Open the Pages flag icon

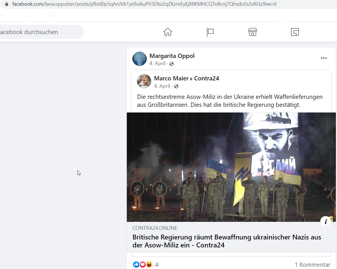[x=210, y=32]
